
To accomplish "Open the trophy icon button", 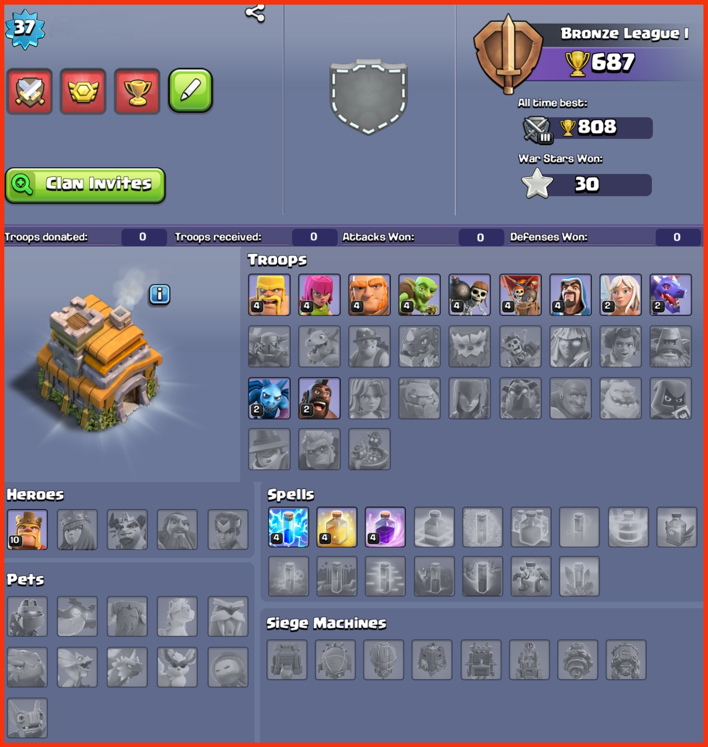I will click(137, 91).
